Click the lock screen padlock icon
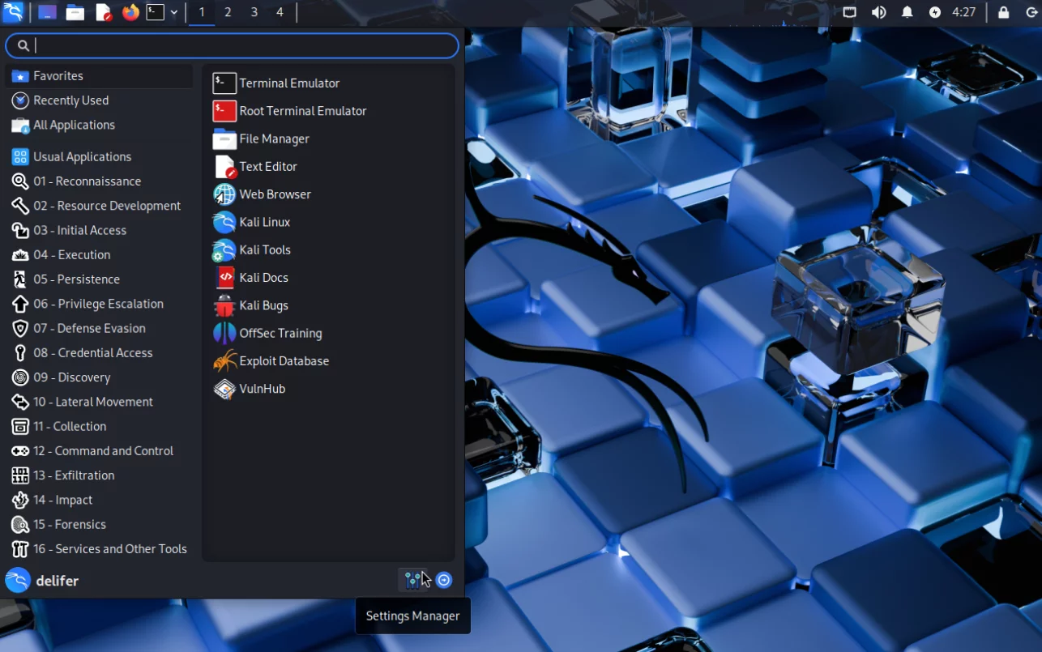The width and height of the screenshot is (1042, 652). coord(1003,12)
